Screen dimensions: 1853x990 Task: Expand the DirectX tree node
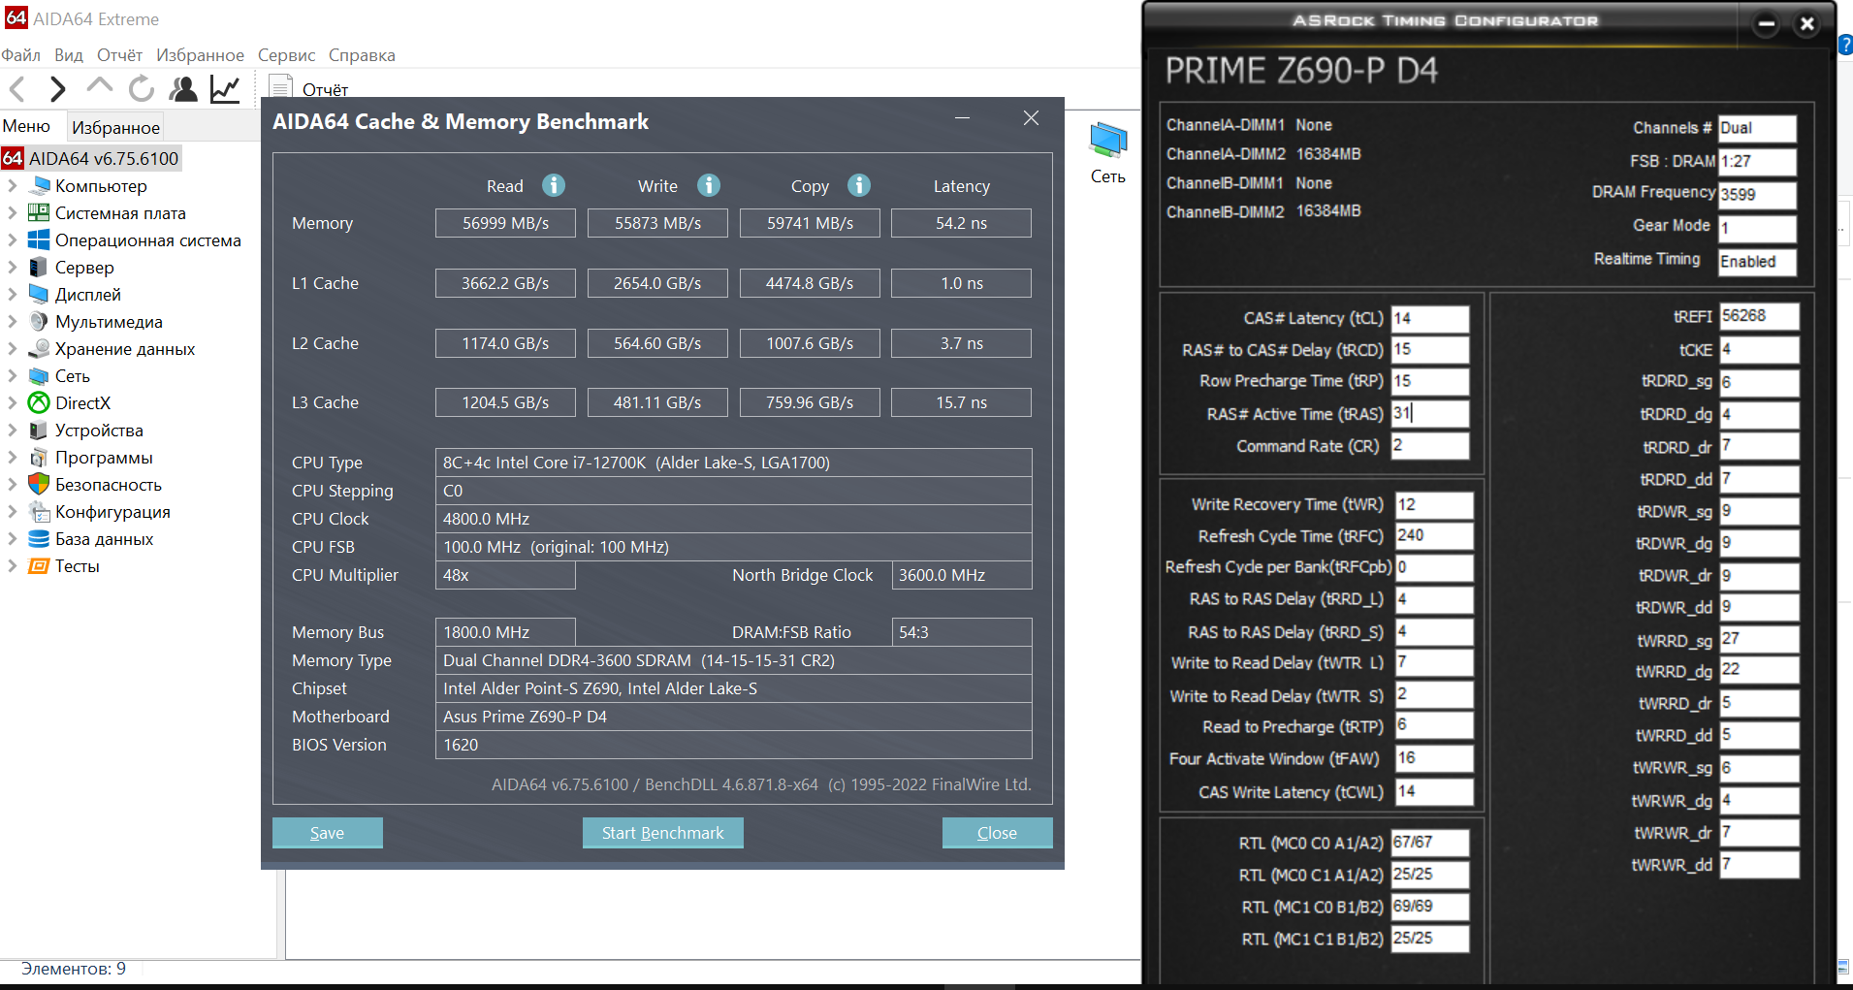13,403
